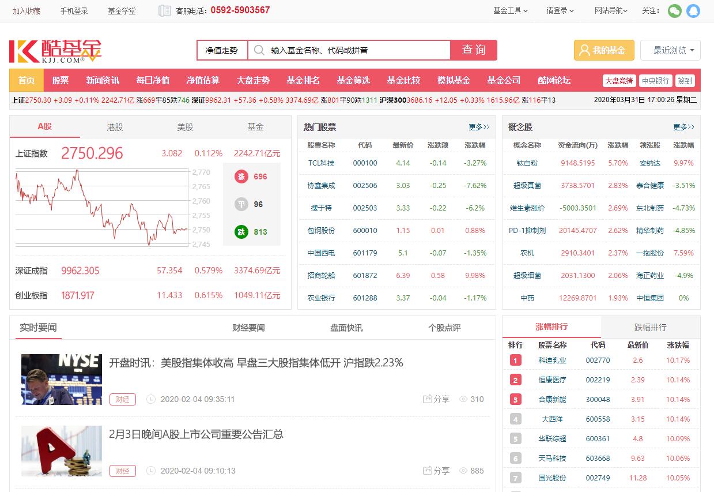
Task: Click rank badge 2 for 恒康医疗
Action: (515, 380)
